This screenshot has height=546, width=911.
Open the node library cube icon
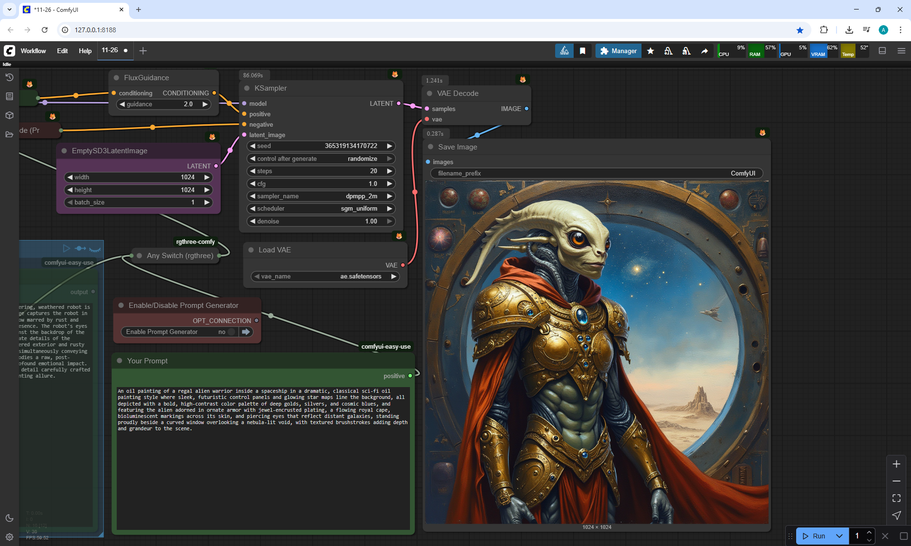click(9, 115)
